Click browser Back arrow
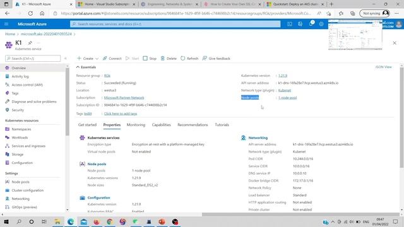Image resolution: width=404 pixels, height=227 pixels. [7, 13]
